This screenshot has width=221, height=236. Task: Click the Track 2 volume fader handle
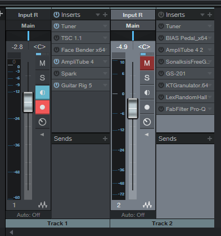(x=133, y=109)
